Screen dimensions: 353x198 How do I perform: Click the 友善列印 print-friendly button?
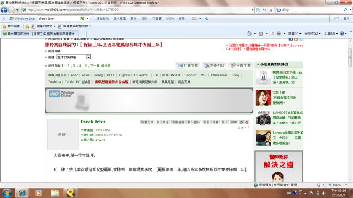214,65
